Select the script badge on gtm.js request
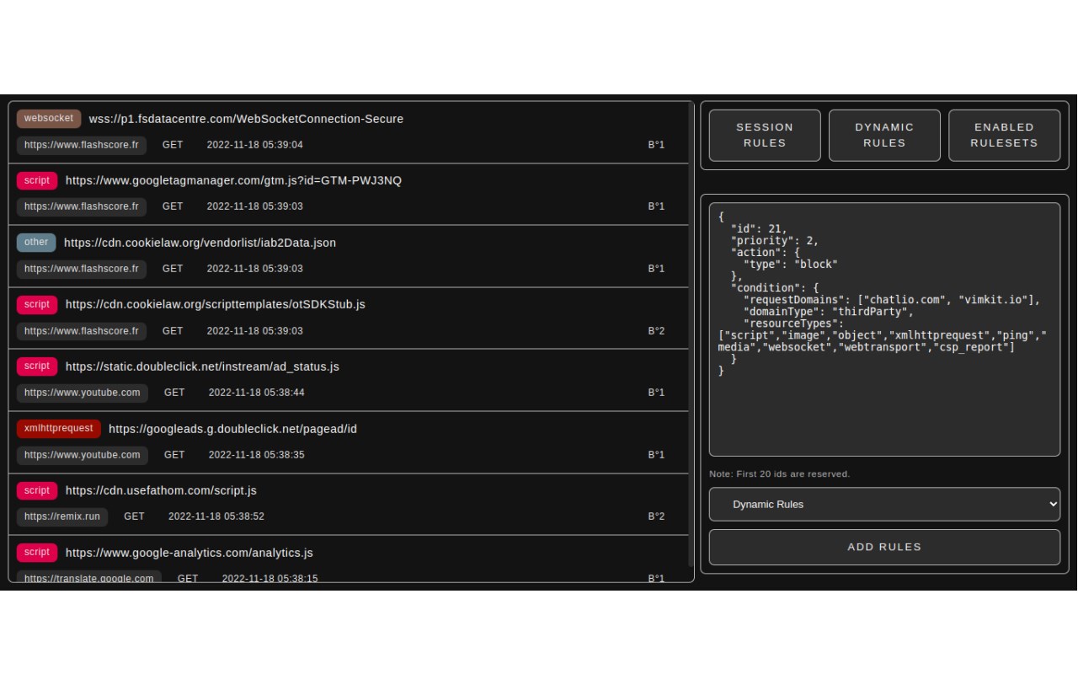Viewport: 1078px width, 674px height. [x=37, y=180]
